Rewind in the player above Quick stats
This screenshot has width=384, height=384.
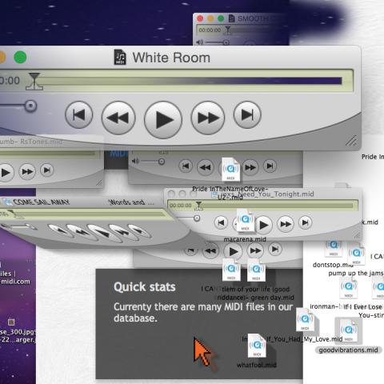(210, 250)
